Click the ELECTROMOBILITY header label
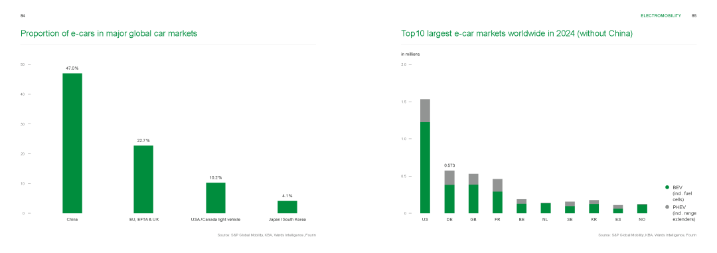Screen dimensions: 717x253 click(661, 15)
